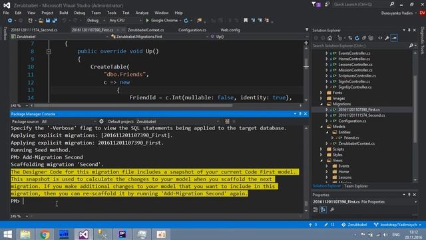Save the current file icon
The image size is (426, 240).
tap(48, 21)
